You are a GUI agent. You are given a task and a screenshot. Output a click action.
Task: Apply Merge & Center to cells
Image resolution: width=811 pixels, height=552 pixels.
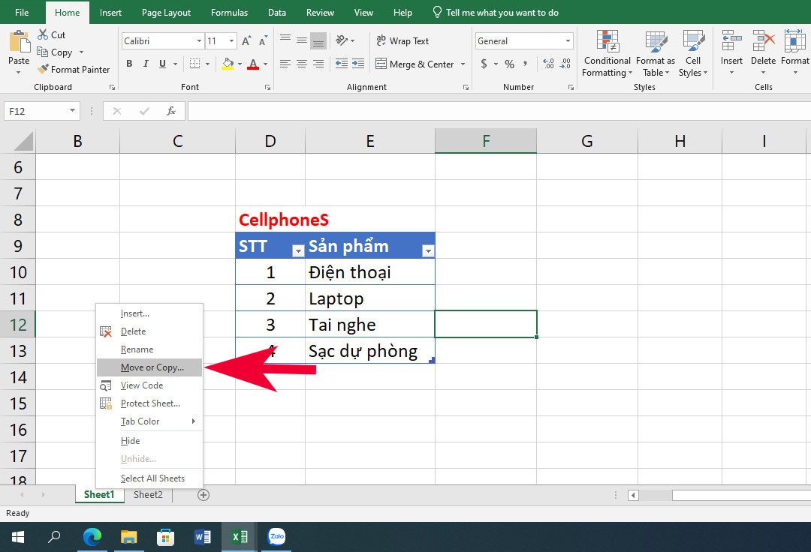point(415,64)
